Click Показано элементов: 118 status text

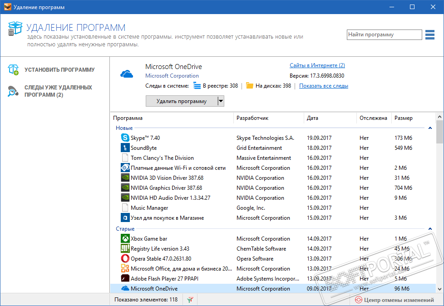pyautogui.click(x=146, y=300)
